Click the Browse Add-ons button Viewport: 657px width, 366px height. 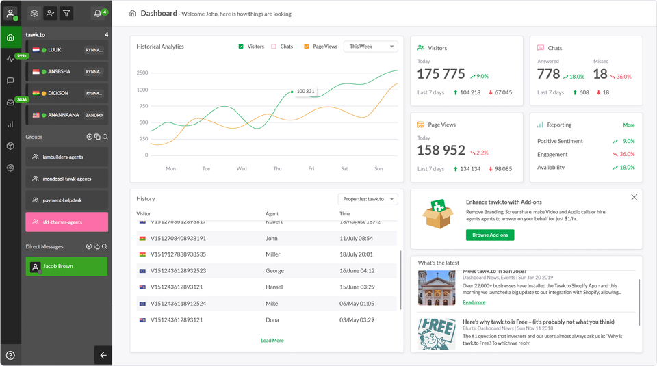point(489,235)
